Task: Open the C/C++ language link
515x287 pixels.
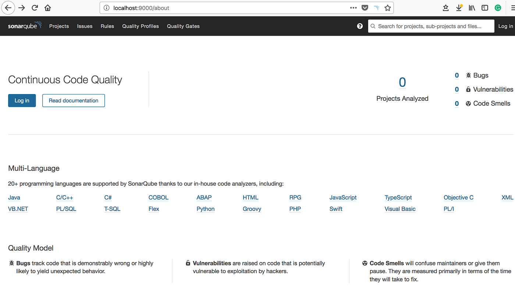Action: [65, 197]
